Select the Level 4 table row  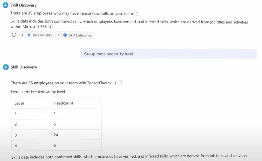click(56, 145)
